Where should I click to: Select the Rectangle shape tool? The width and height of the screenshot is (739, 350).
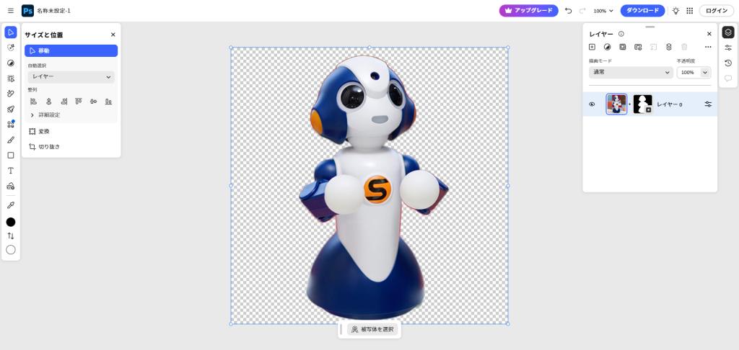point(11,155)
